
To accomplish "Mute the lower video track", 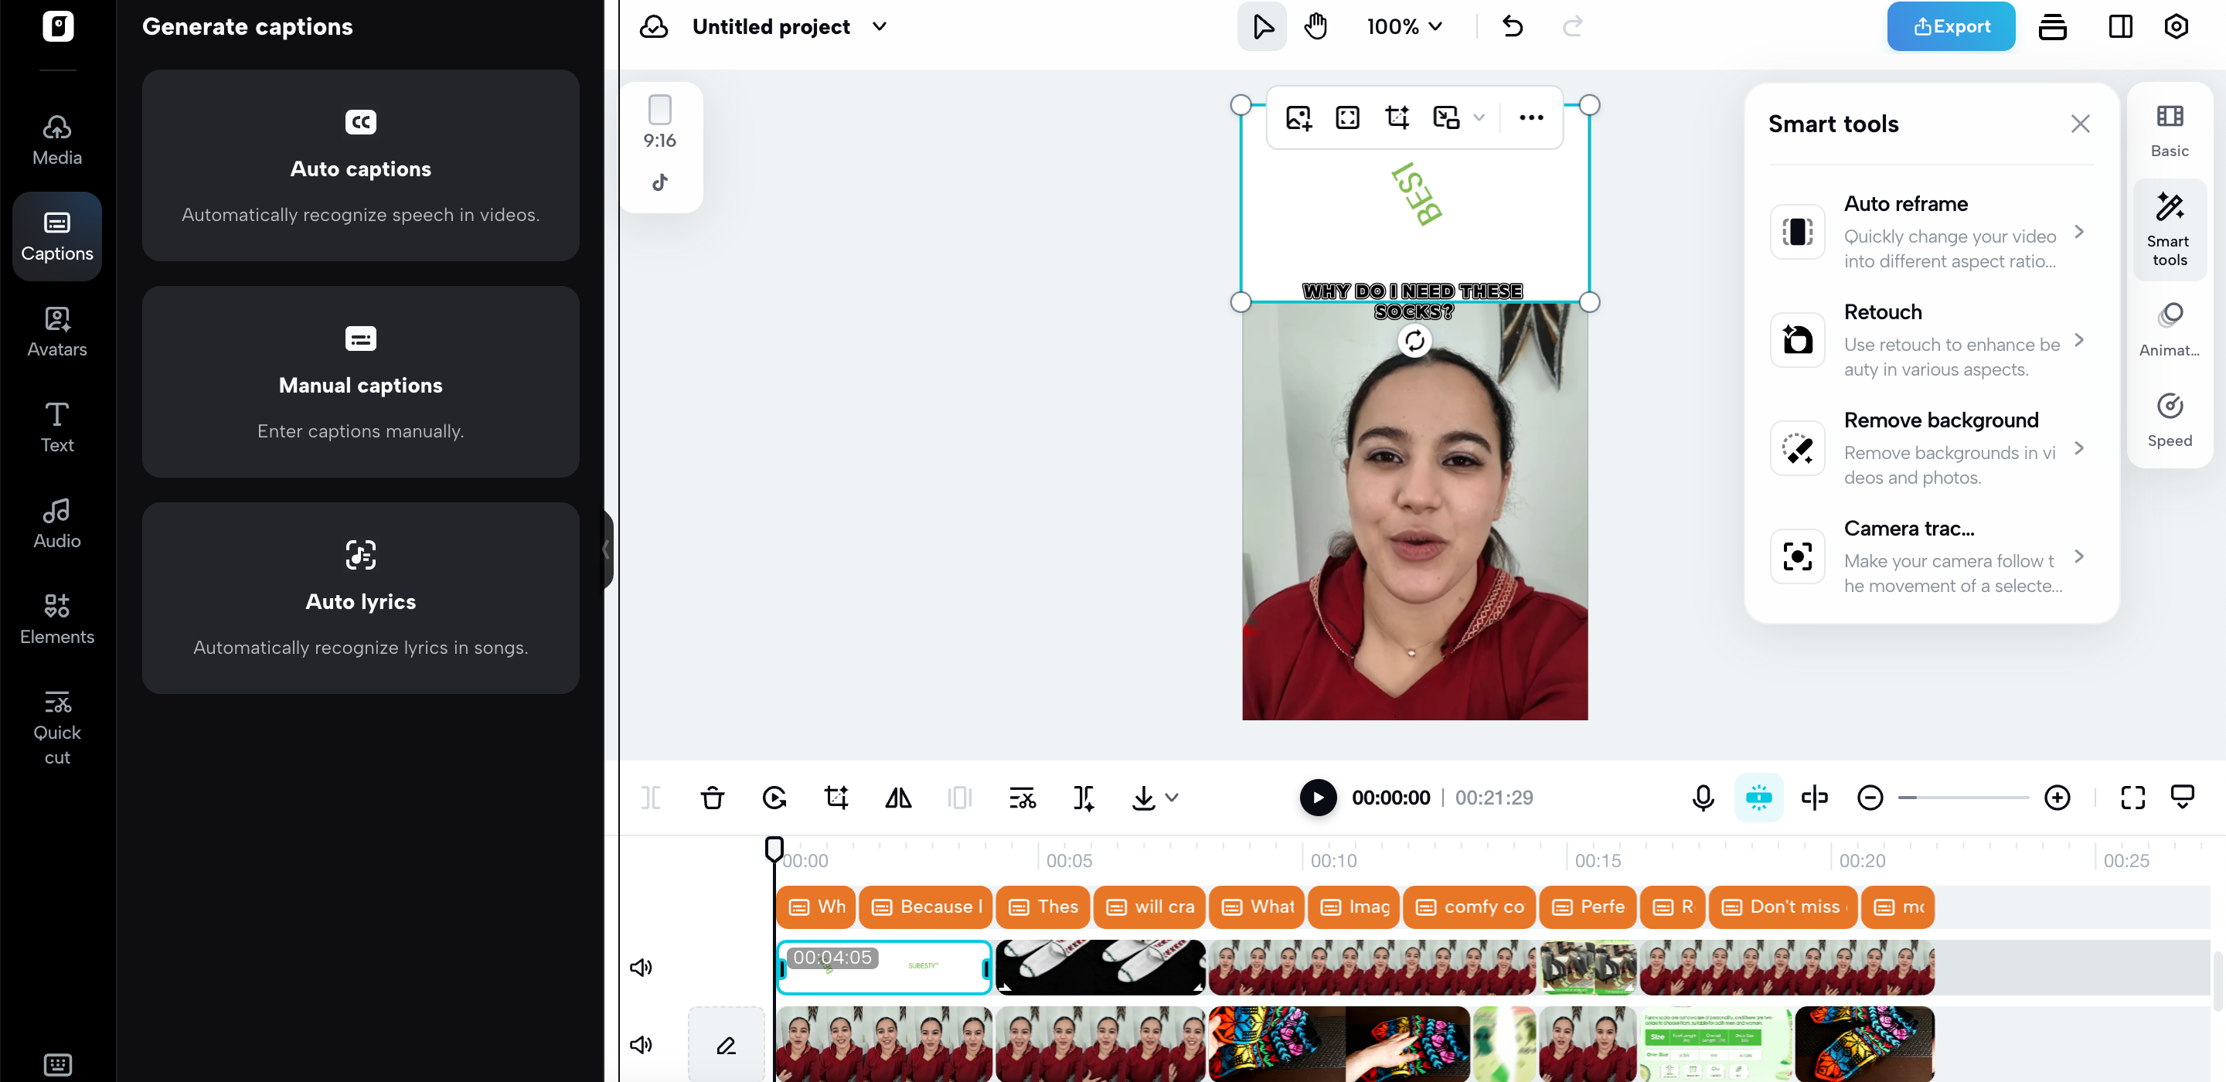I will (x=640, y=1045).
